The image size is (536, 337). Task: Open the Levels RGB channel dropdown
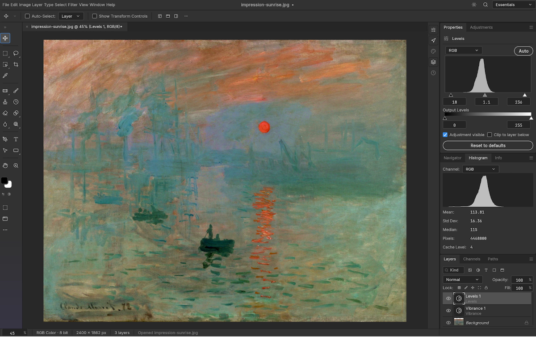coord(463,51)
